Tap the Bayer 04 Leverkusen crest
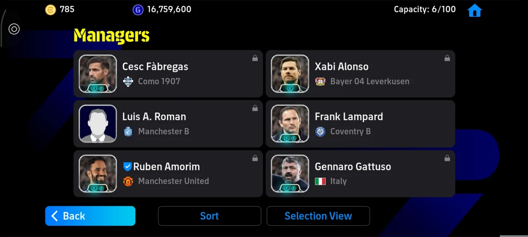Image resolution: width=528 pixels, height=237 pixels. coord(320,82)
